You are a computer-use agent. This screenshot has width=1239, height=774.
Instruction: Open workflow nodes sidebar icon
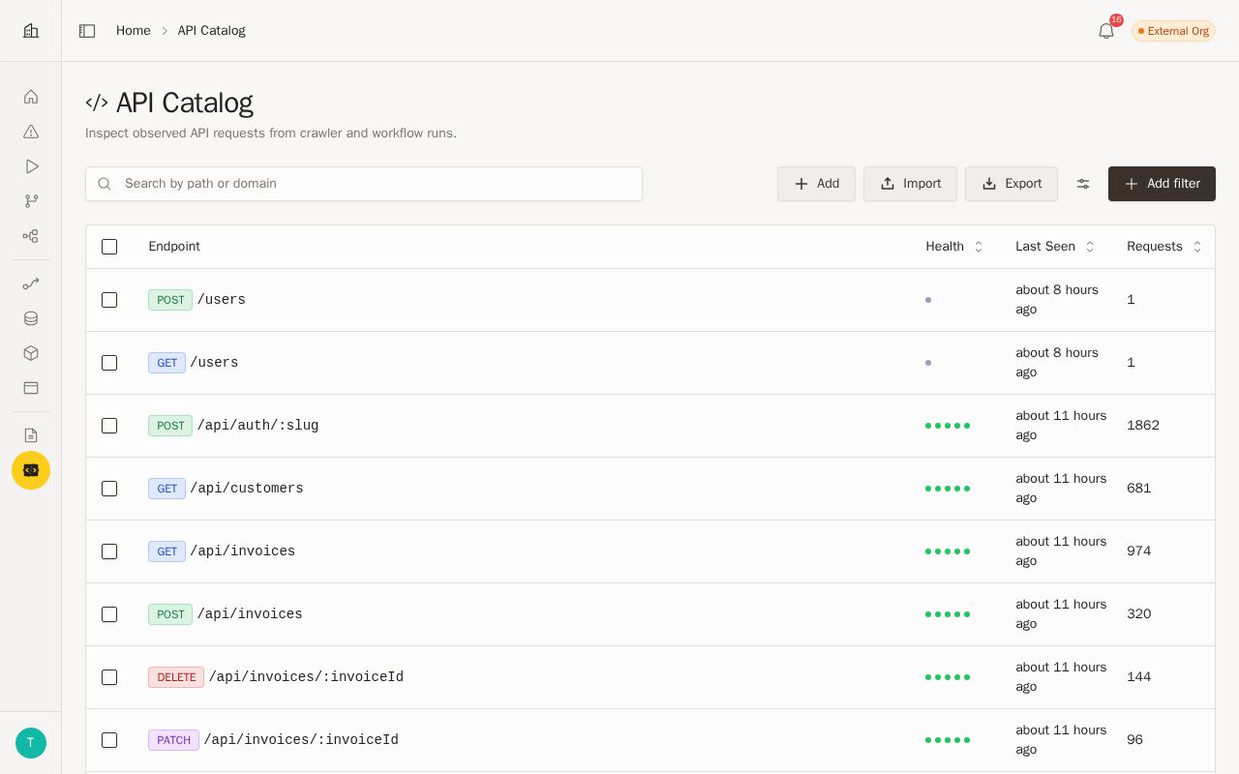31,236
